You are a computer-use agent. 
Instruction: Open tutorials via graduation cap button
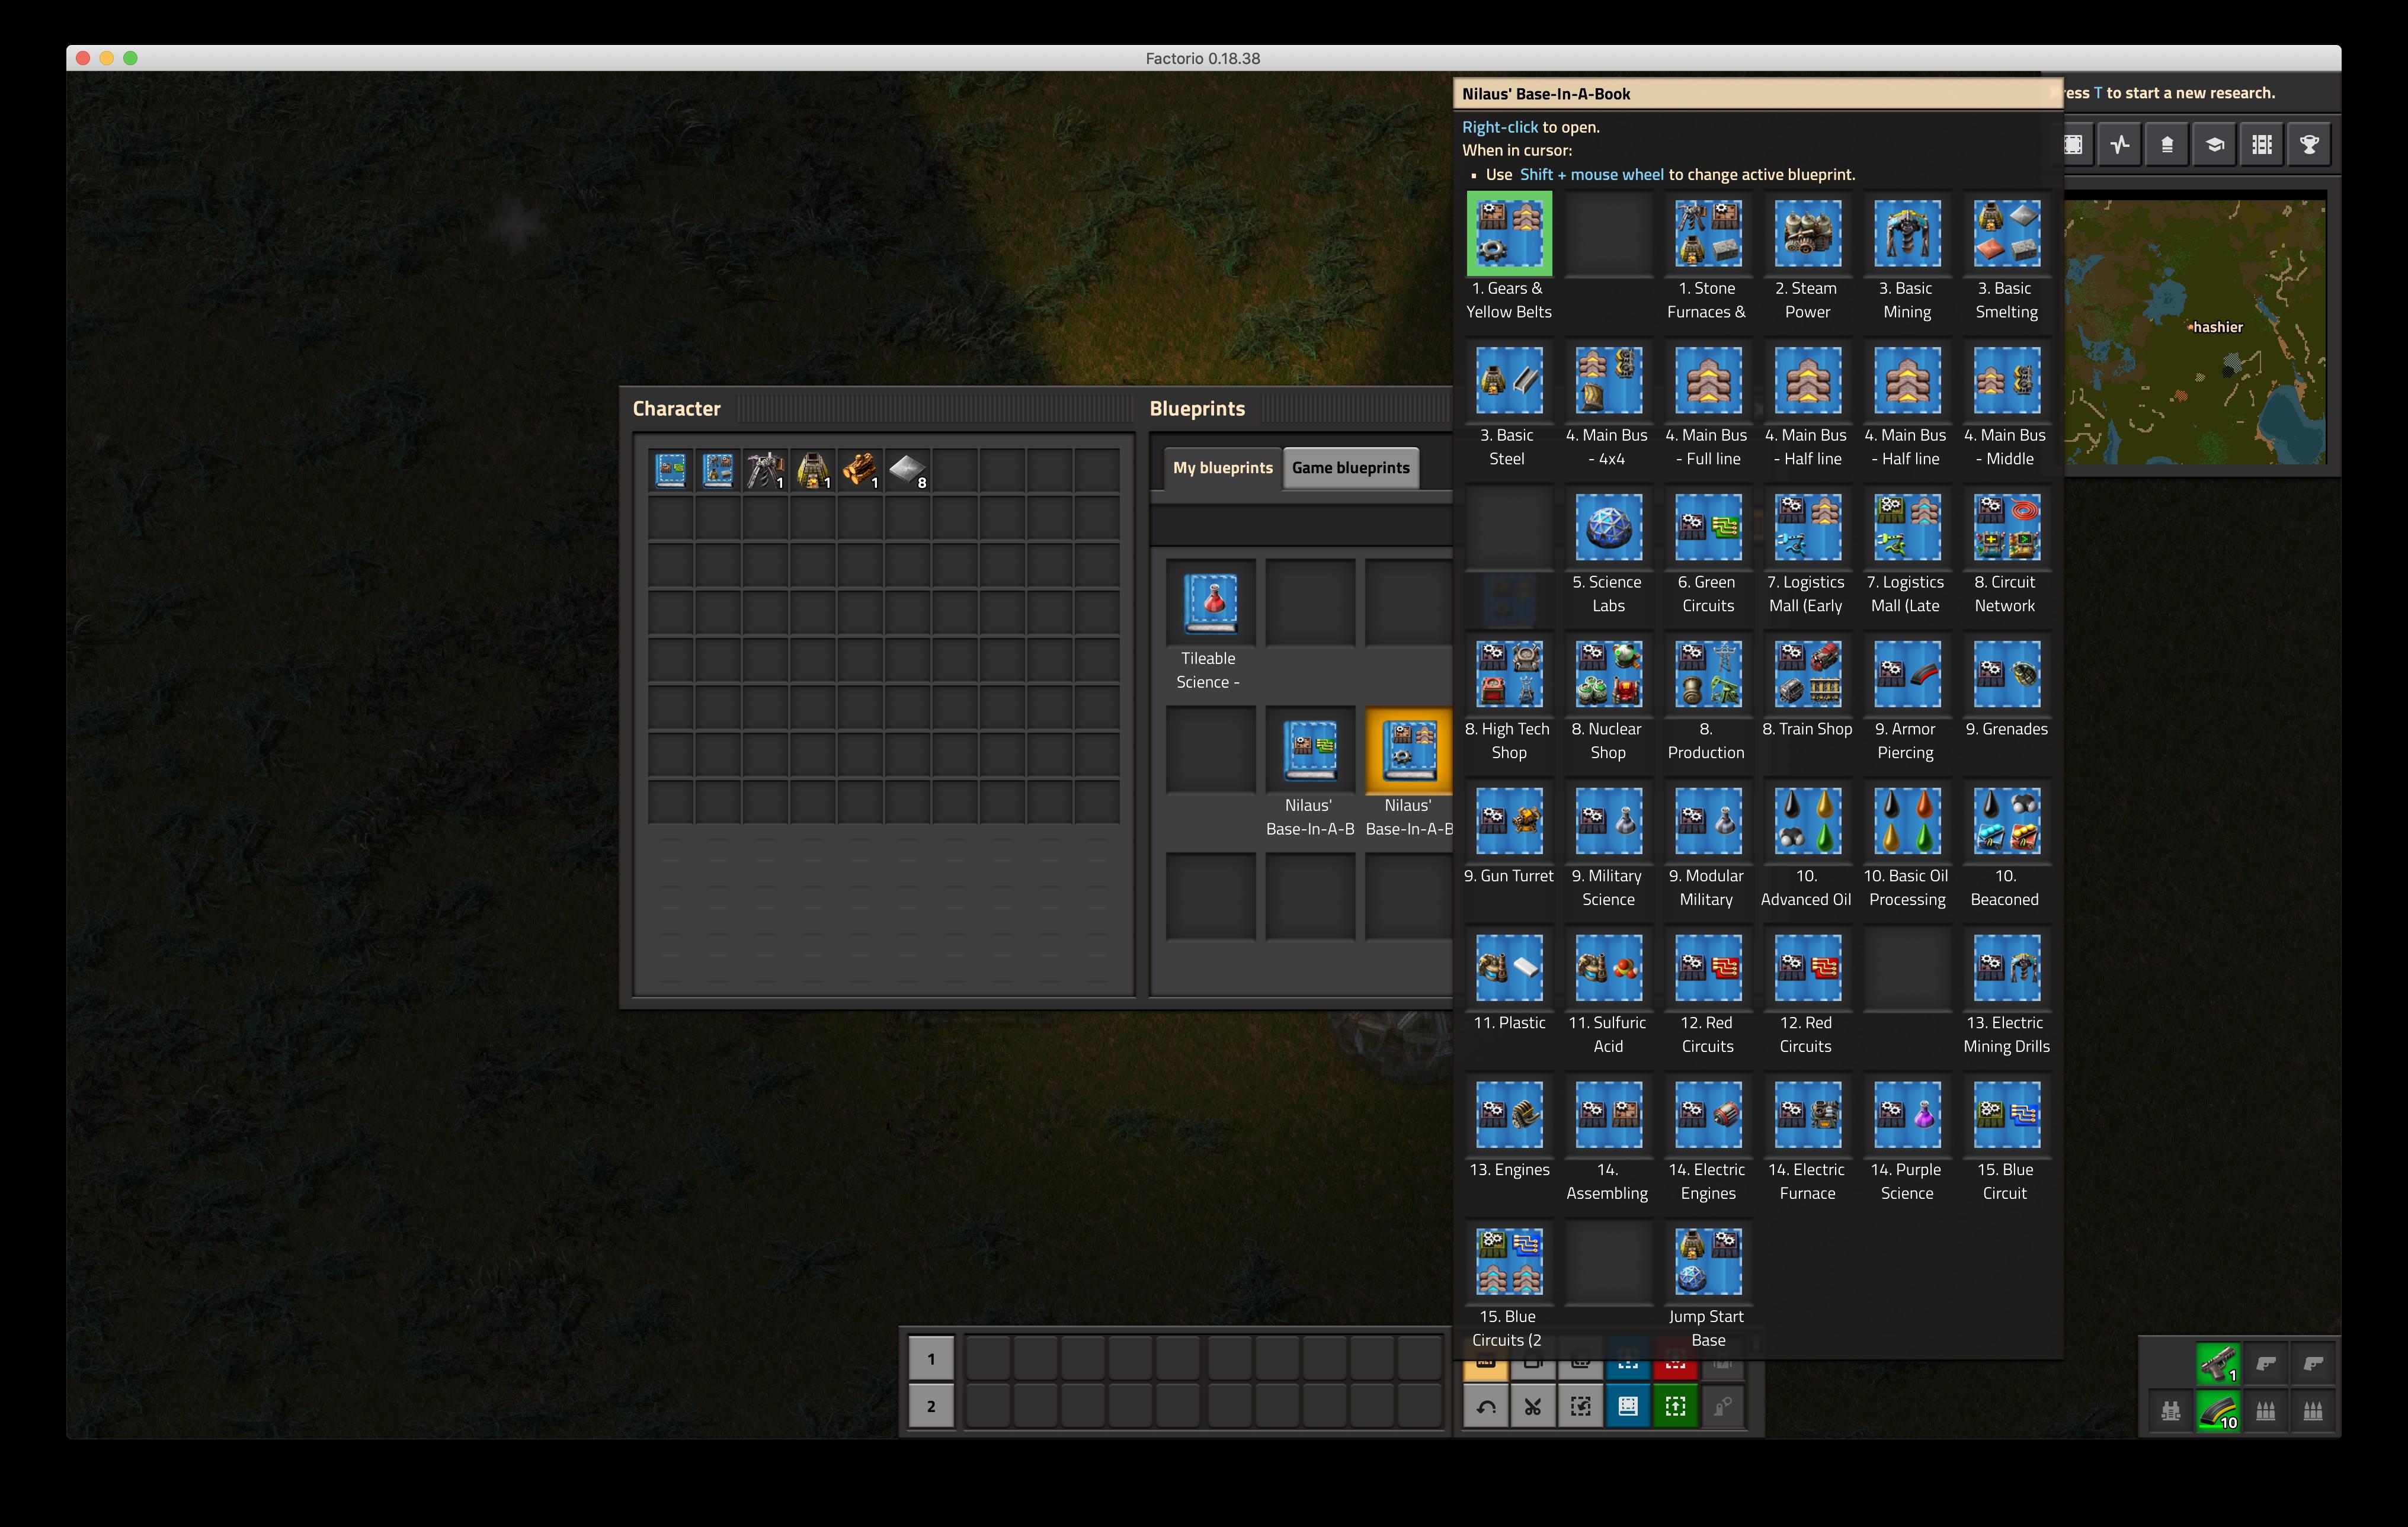(2215, 145)
